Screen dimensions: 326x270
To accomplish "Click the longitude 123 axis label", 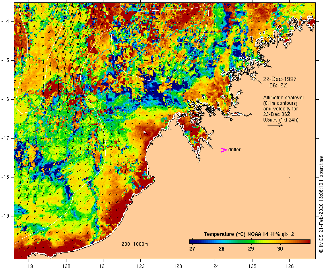I will click(x=178, y=266).
